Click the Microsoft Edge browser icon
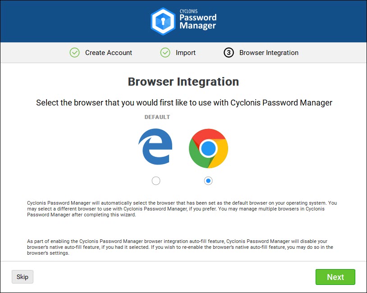Screen dimensions: 367x293 tap(156, 146)
